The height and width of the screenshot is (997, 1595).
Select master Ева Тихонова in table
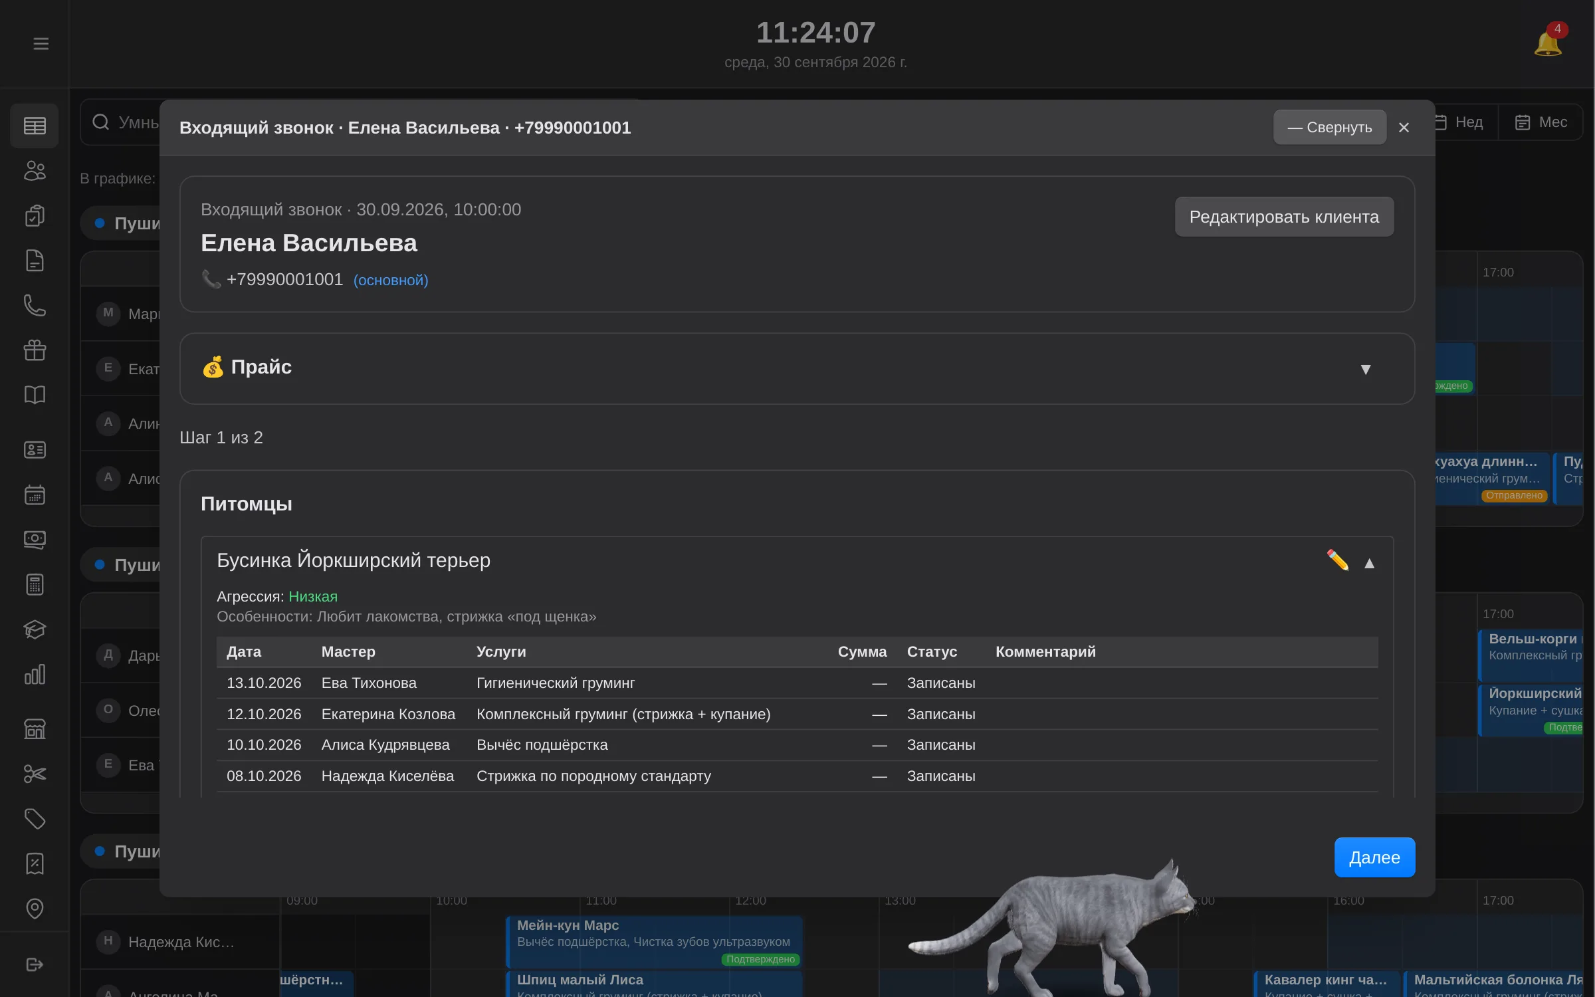pos(369,683)
